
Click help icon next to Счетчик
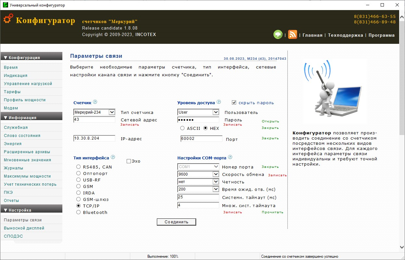95,102
